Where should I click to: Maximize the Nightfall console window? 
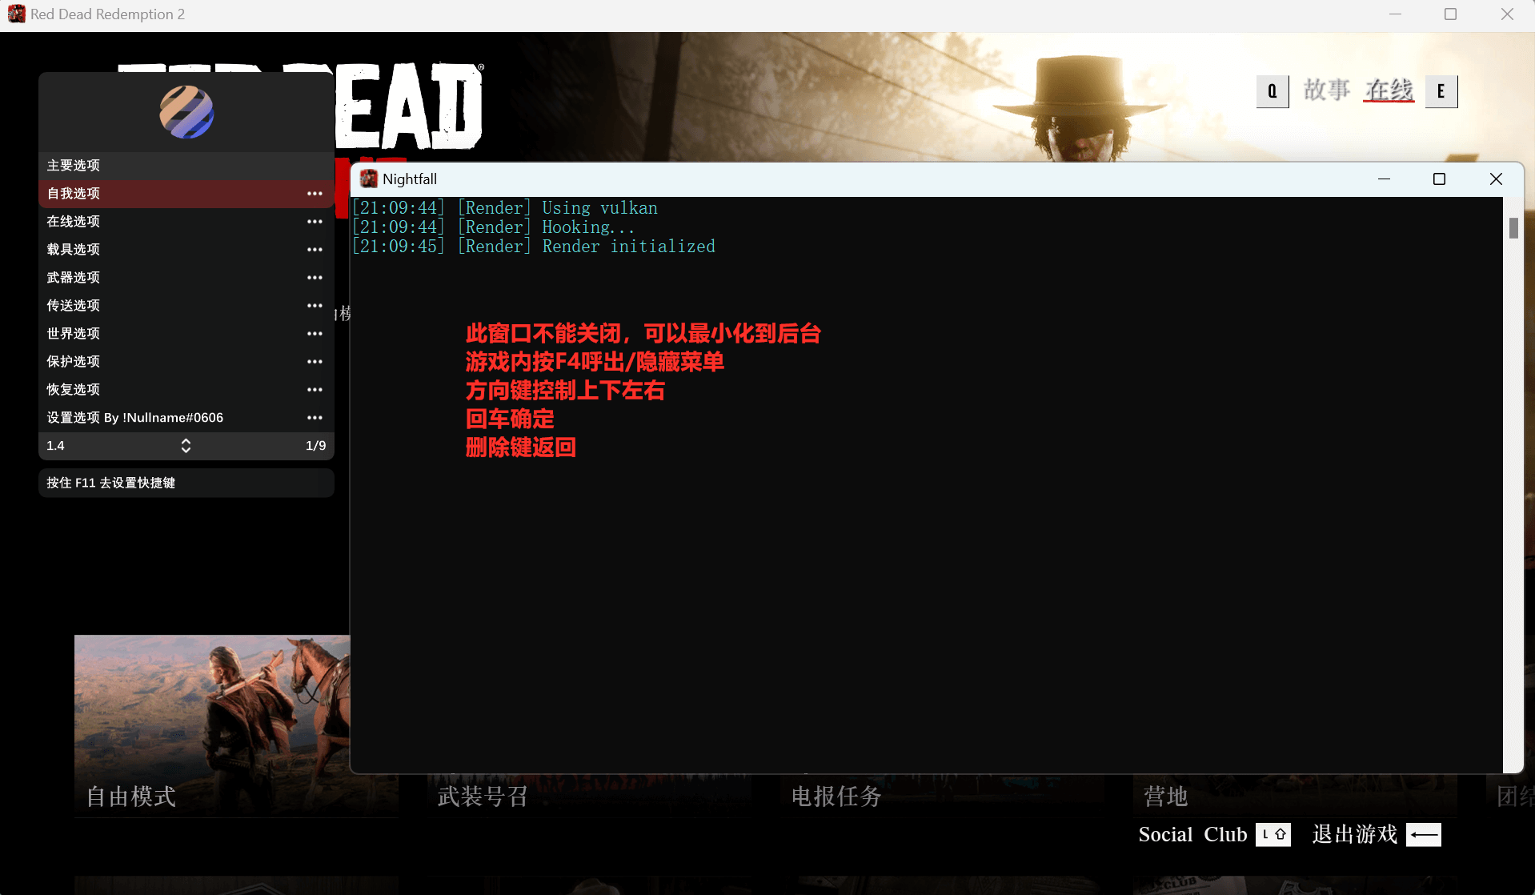(1439, 179)
